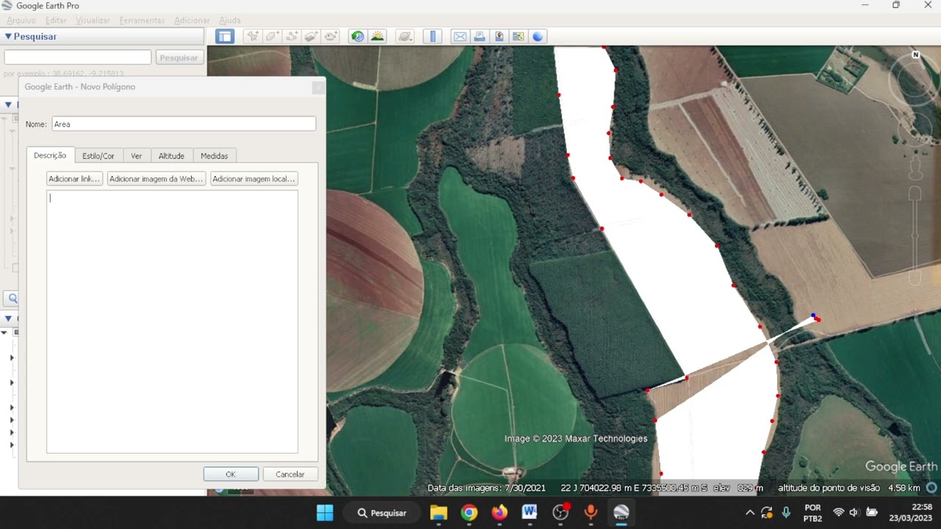This screenshot has height=529, width=941.
Task: Reset north with the N compass marker
Action: click(x=916, y=54)
